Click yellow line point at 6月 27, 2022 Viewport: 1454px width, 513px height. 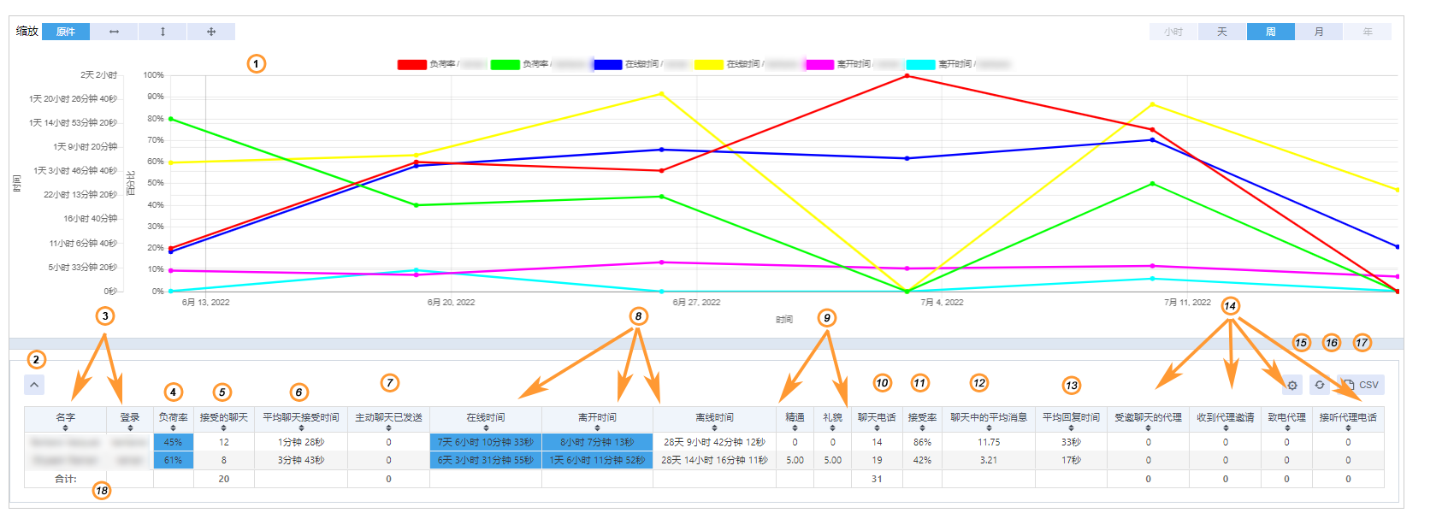tap(661, 94)
